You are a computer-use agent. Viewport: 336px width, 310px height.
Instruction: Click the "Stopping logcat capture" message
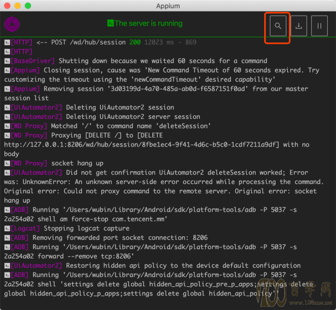(x=86, y=228)
